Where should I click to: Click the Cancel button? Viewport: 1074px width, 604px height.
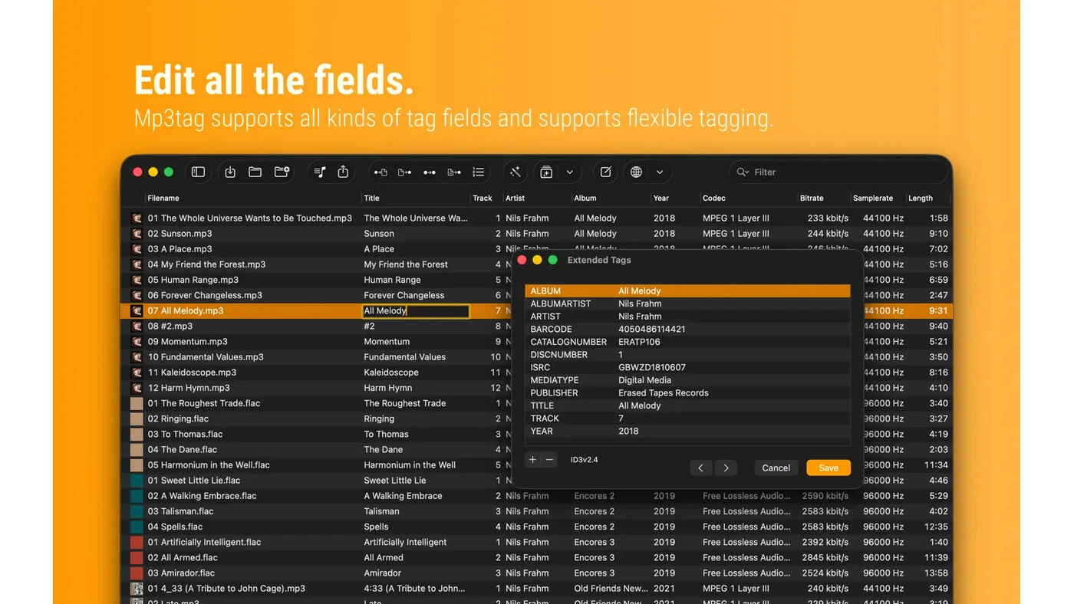(776, 468)
